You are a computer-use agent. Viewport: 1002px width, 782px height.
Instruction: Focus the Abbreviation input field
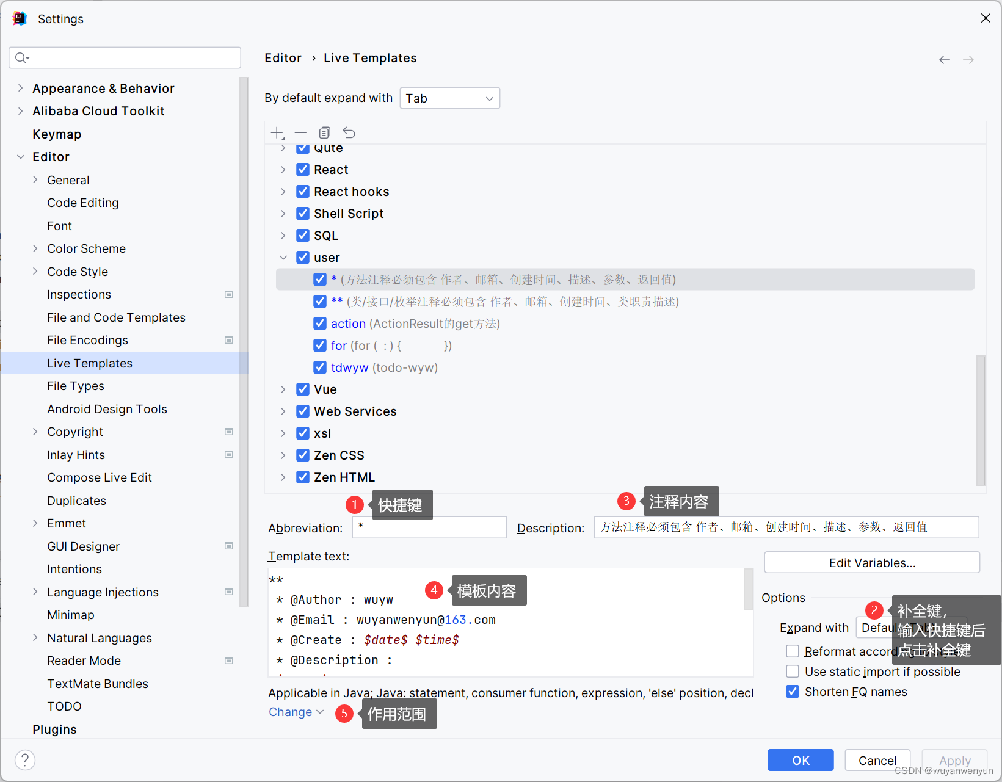pyautogui.click(x=429, y=527)
